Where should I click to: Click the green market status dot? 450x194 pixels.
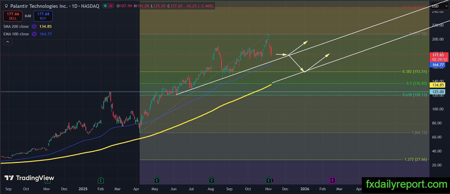[x=105, y=6]
